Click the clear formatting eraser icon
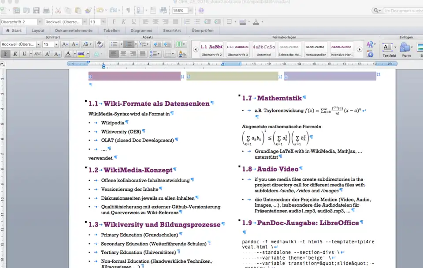The image size is (423, 268). 100,44
